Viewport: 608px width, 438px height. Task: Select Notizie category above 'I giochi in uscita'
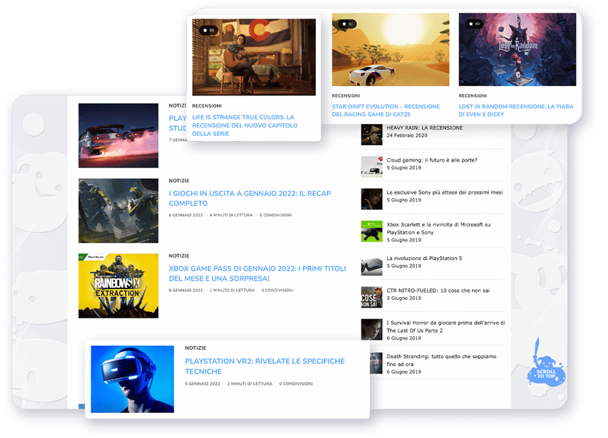coord(179,181)
